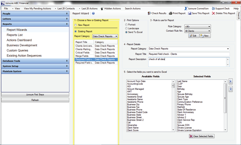
Task: Click the Report Title input field
Action: pos(189,54)
